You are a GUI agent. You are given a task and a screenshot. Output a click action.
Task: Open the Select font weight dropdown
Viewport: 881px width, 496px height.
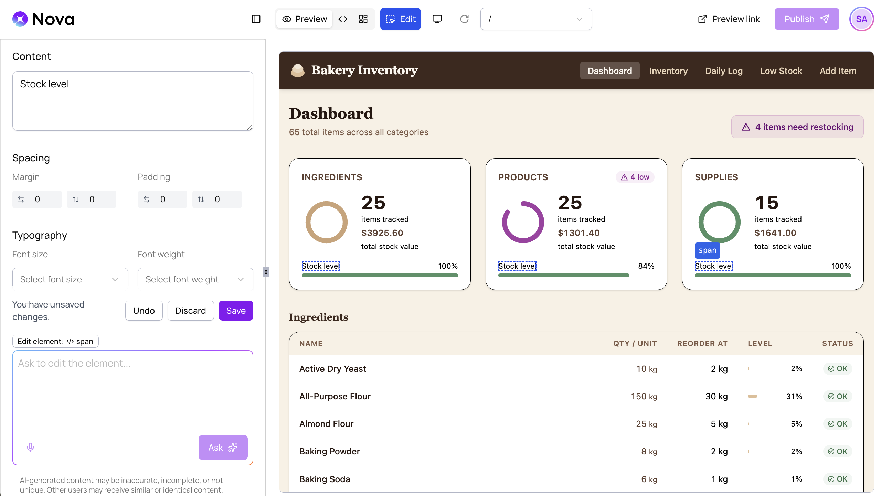pos(195,279)
